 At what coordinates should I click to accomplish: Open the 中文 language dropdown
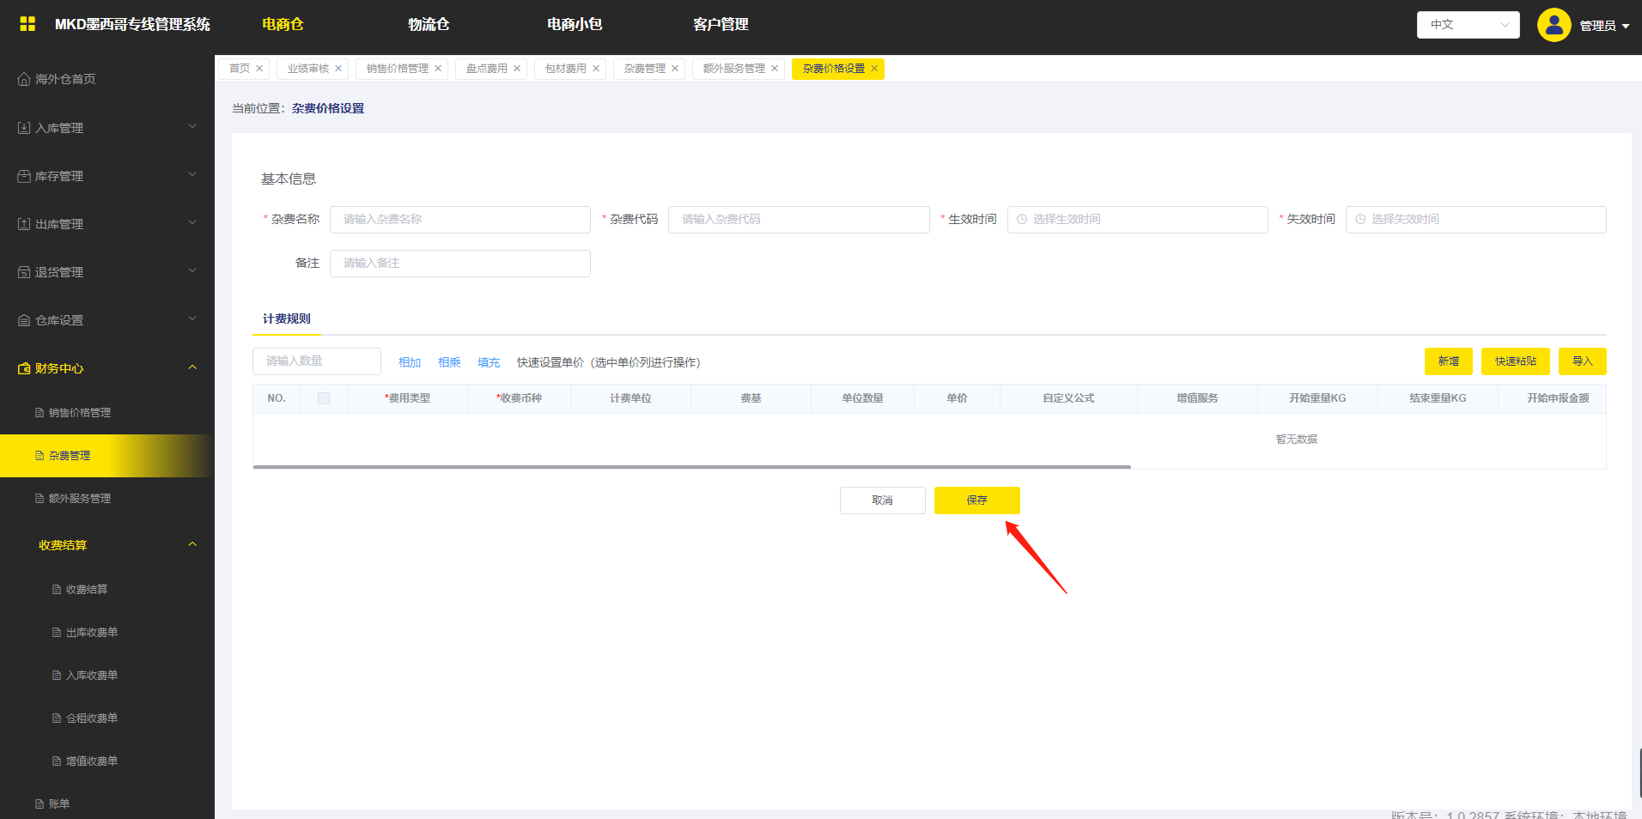(1468, 25)
